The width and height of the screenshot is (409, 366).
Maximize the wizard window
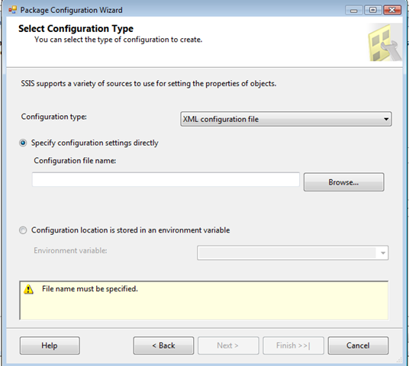[x=373, y=10]
